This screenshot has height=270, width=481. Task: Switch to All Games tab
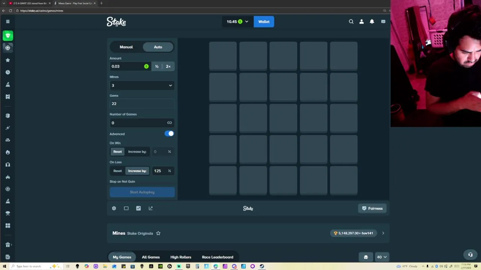click(x=151, y=257)
